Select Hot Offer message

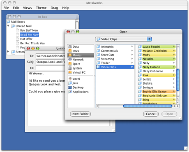coord(26,39)
